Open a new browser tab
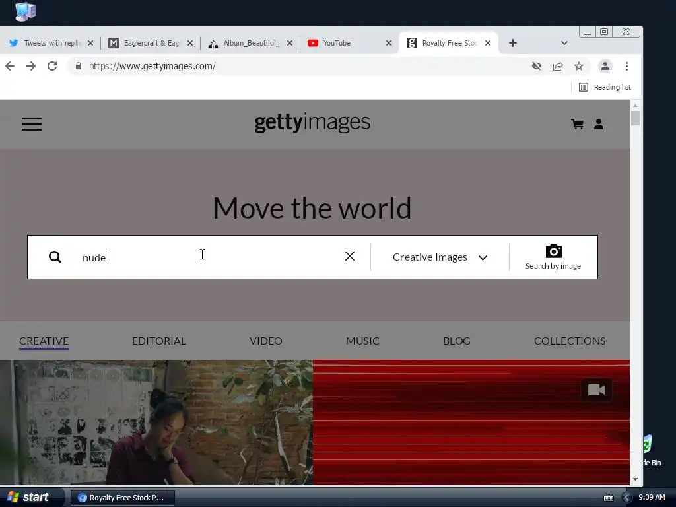Image resolution: width=676 pixels, height=507 pixels. (x=512, y=43)
